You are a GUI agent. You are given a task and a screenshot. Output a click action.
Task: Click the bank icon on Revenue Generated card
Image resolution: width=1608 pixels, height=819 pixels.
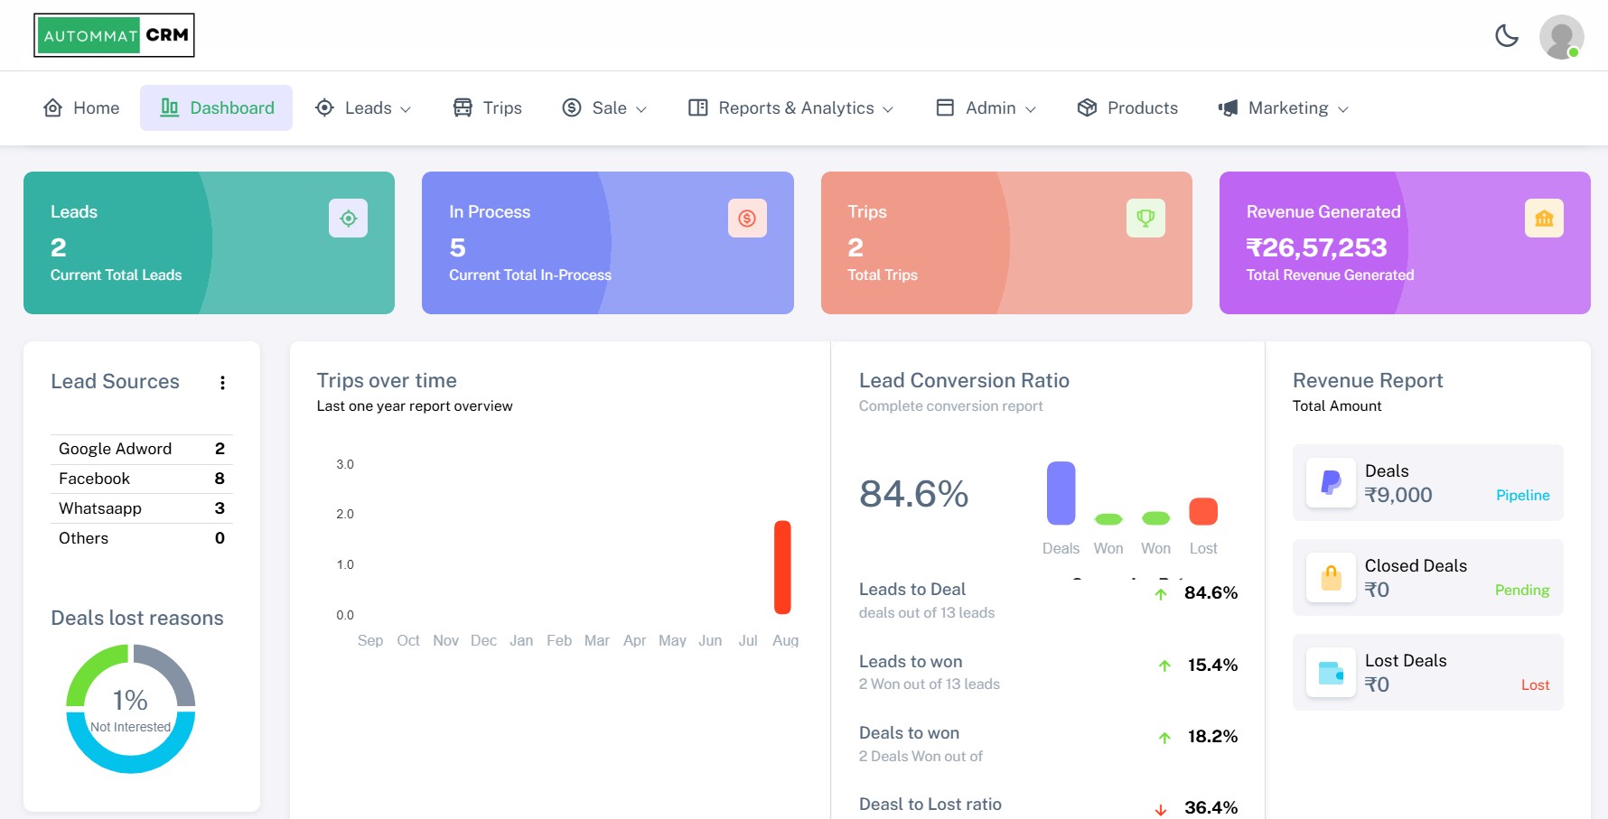tap(1544, 218)
